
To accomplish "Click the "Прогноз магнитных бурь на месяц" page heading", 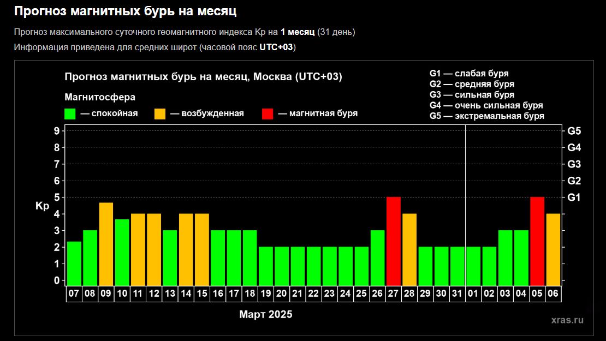I will (x=126, y=11).
